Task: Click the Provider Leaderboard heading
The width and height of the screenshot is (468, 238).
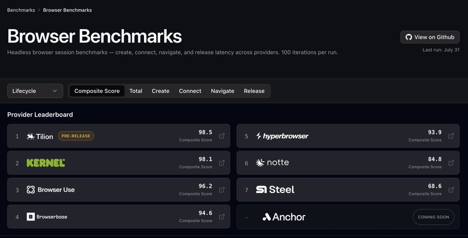Action: point(40,115)
